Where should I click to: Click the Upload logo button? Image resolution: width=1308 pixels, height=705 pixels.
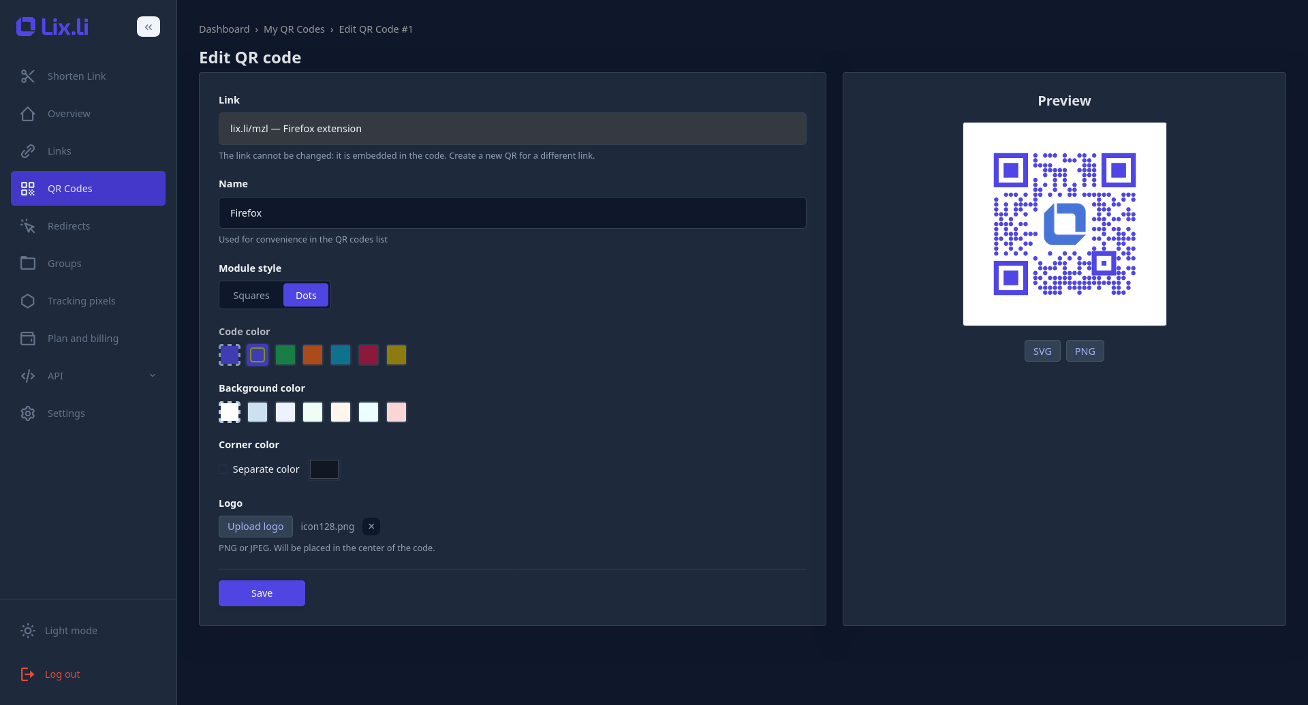point(255,527)
